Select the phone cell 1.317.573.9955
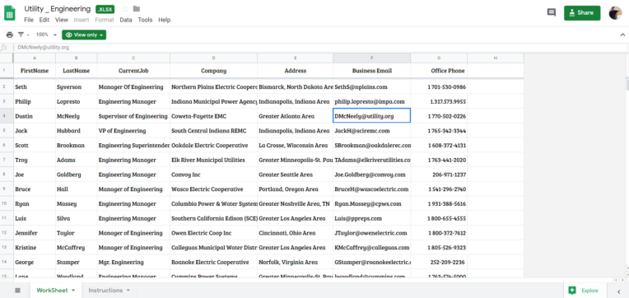Screen dimensions: 629x298 coord(439,102)
